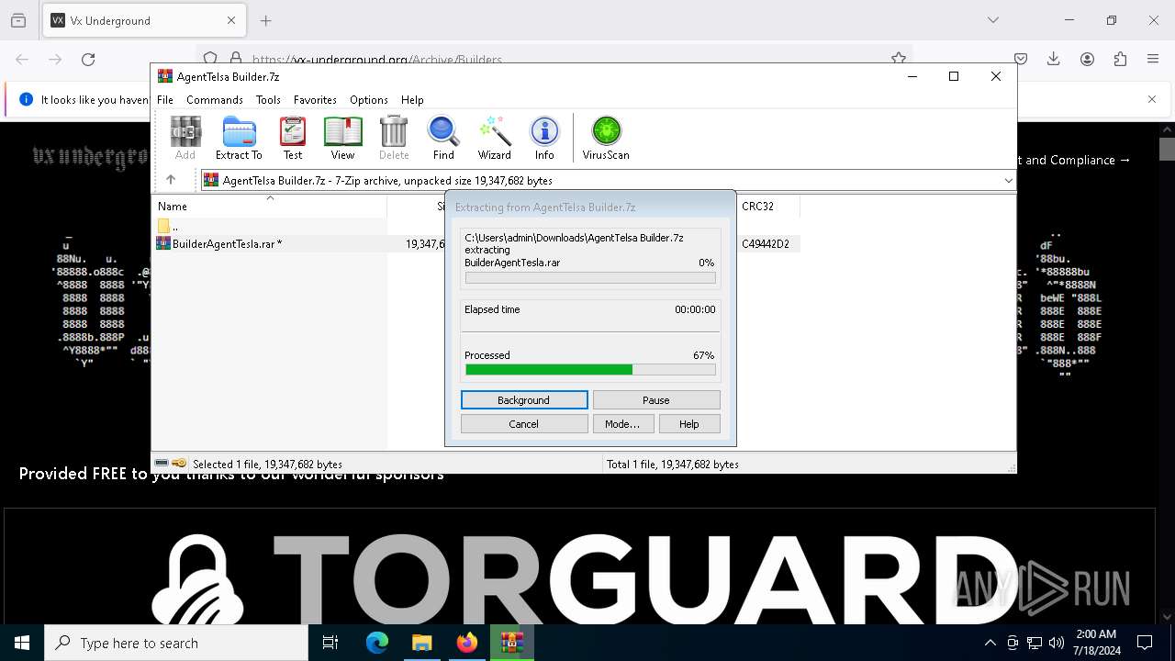Open File Explorer from taskbar
The width and height of the screenshot is (1175, 661).
(x=422, y=643)
